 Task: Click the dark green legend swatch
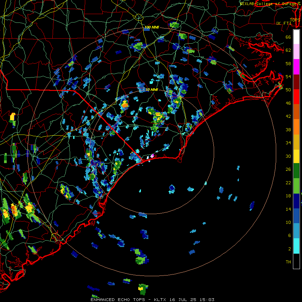coord(296,171)
